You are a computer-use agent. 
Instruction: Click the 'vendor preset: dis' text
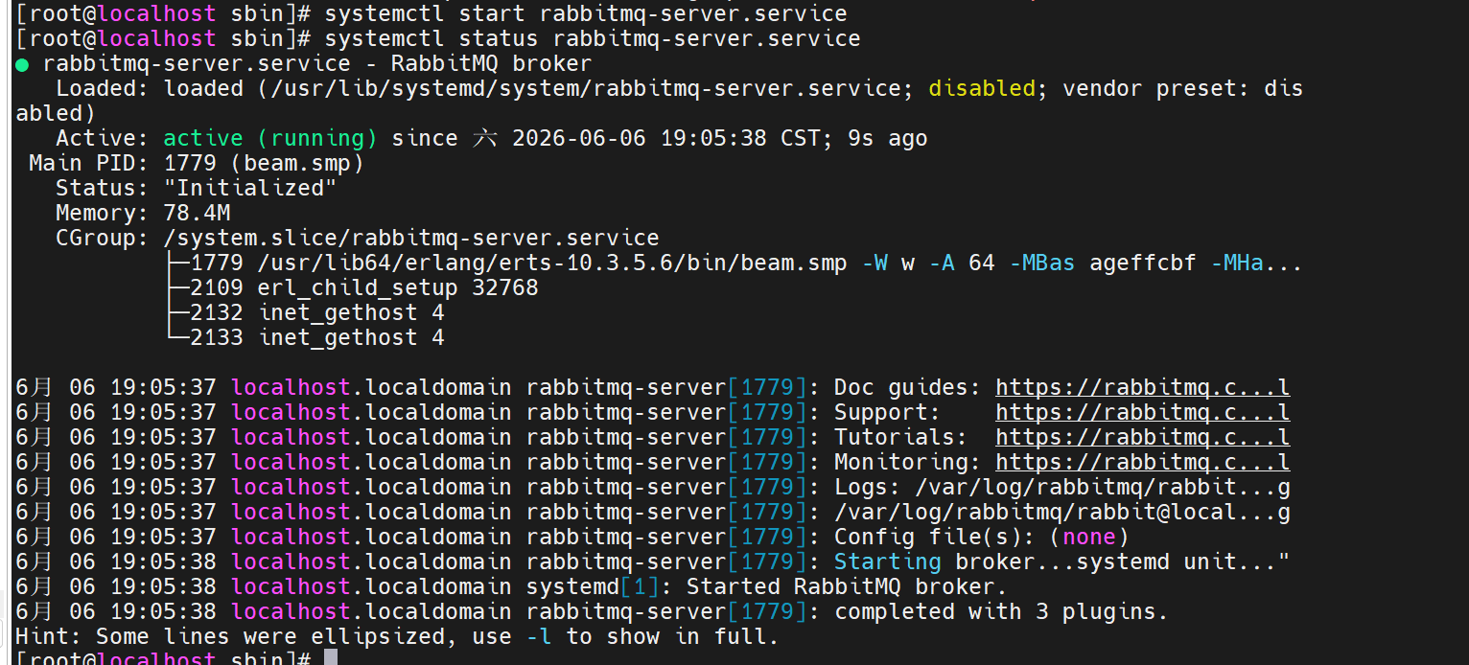click(x=1182, y=89)
